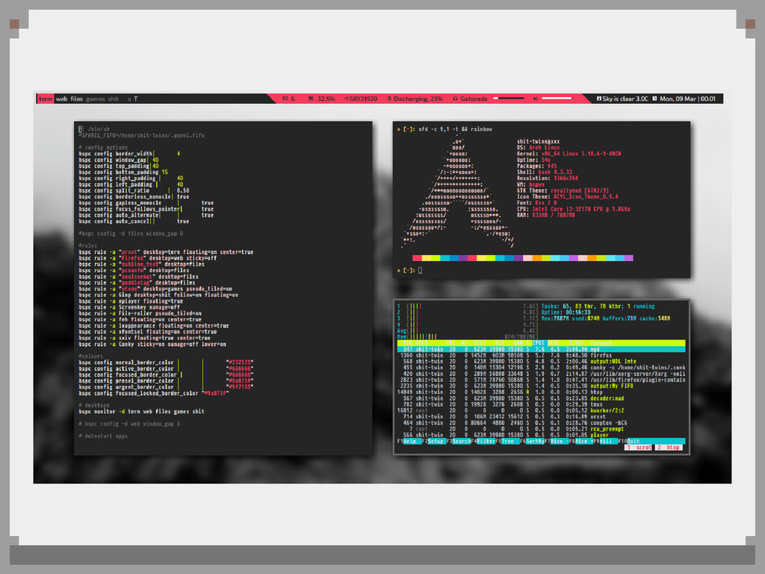Screen dimensions: 765x574
Task: Select the decoder:mad process row
Action: [541, 399]
